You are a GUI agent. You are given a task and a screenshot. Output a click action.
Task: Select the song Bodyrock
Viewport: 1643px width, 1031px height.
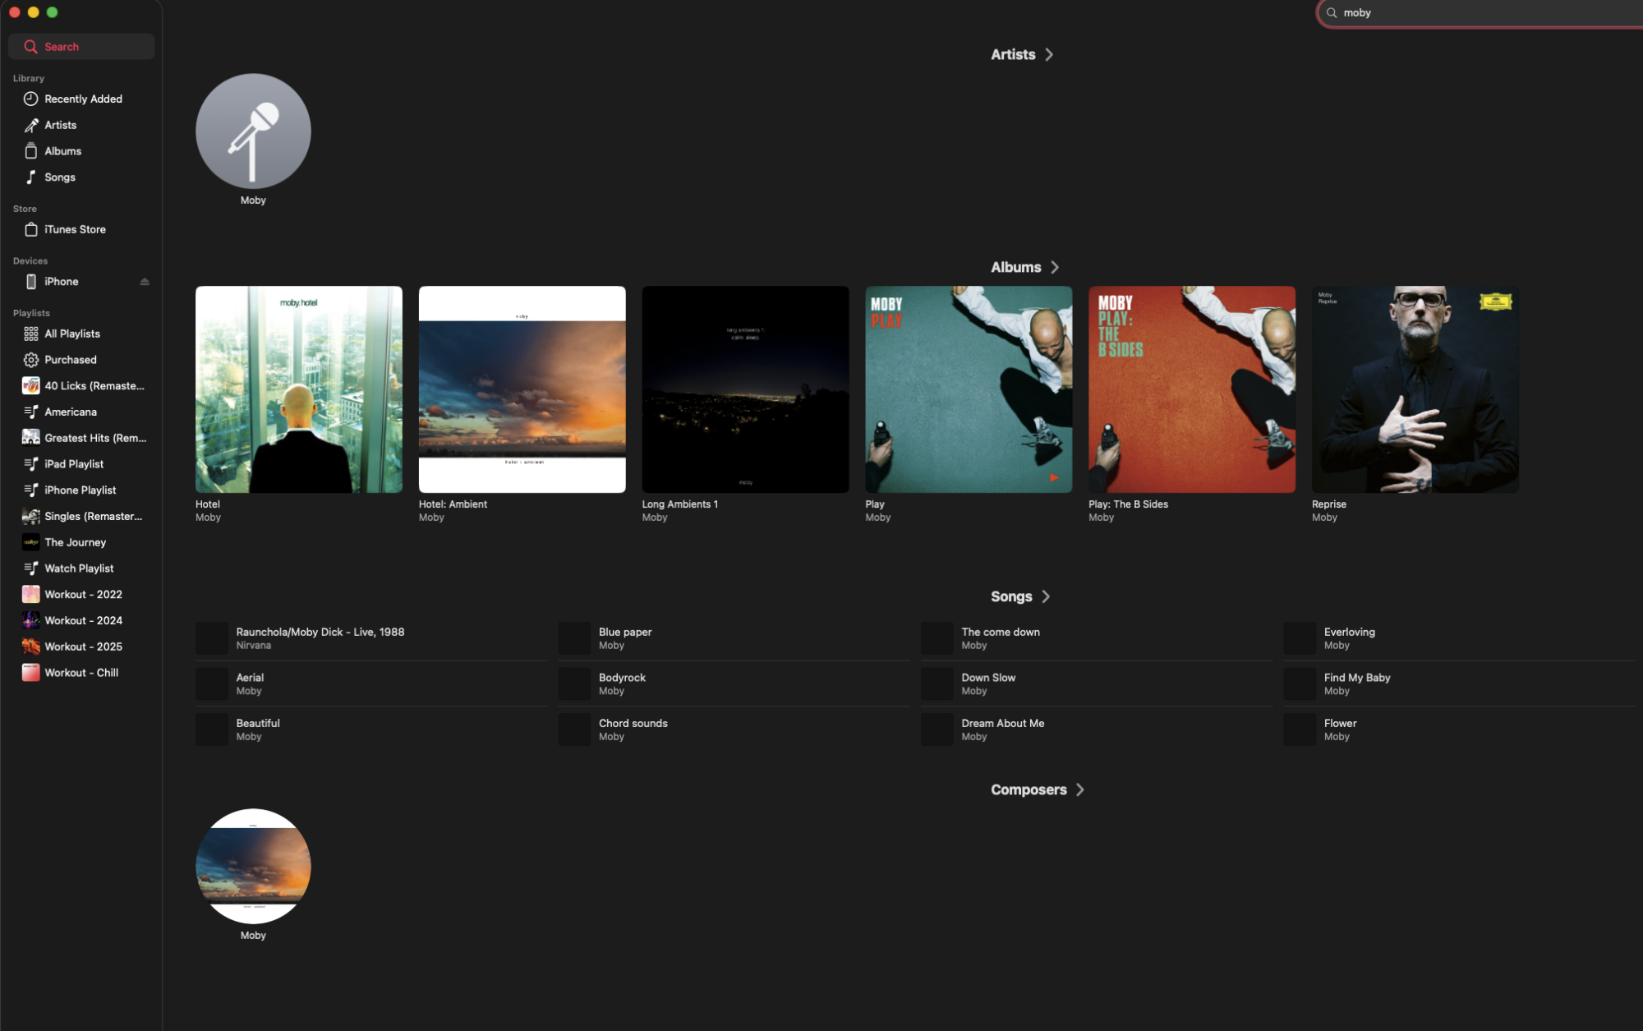[734, 684]
